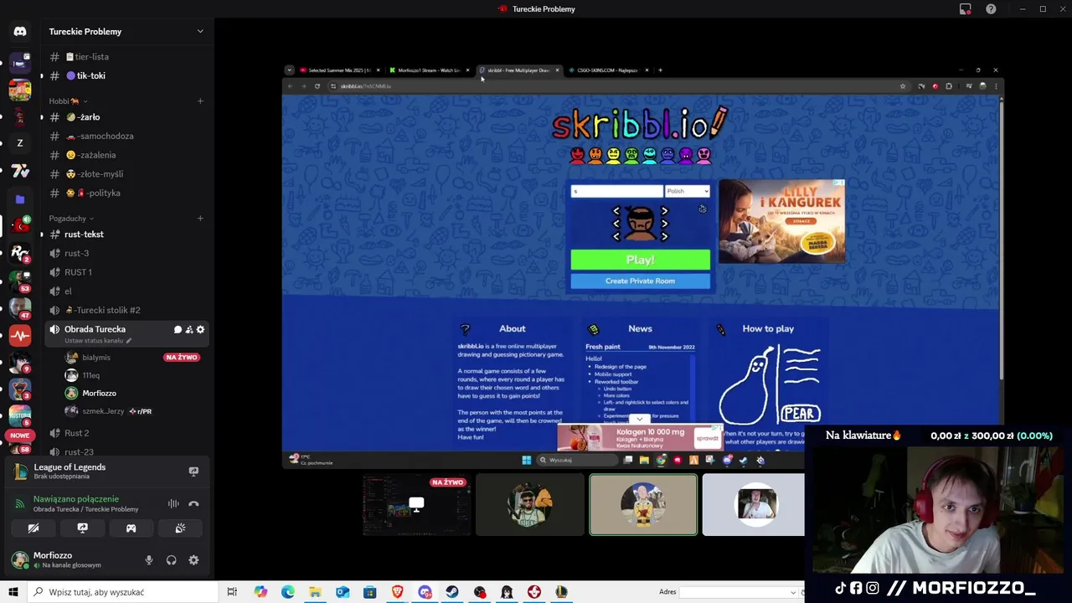The image size is (1072, 603).
Task: Add a channel to Hobbi category
Action: pos(200,101)
